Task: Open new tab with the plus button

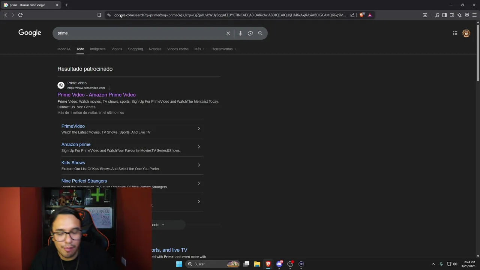Action: tap(66, 5)
